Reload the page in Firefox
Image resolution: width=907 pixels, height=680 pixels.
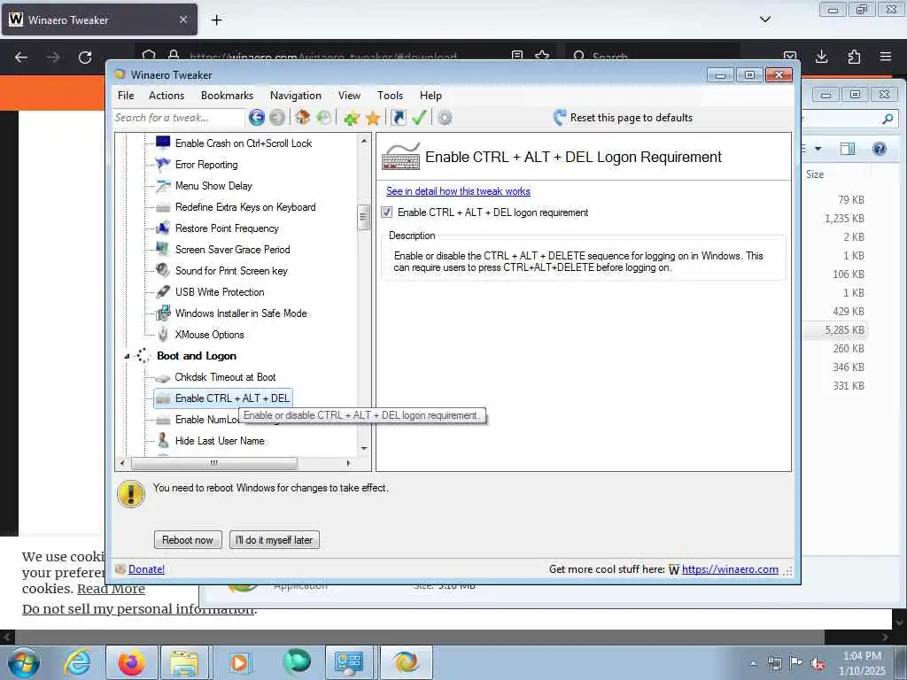(85, 58)
